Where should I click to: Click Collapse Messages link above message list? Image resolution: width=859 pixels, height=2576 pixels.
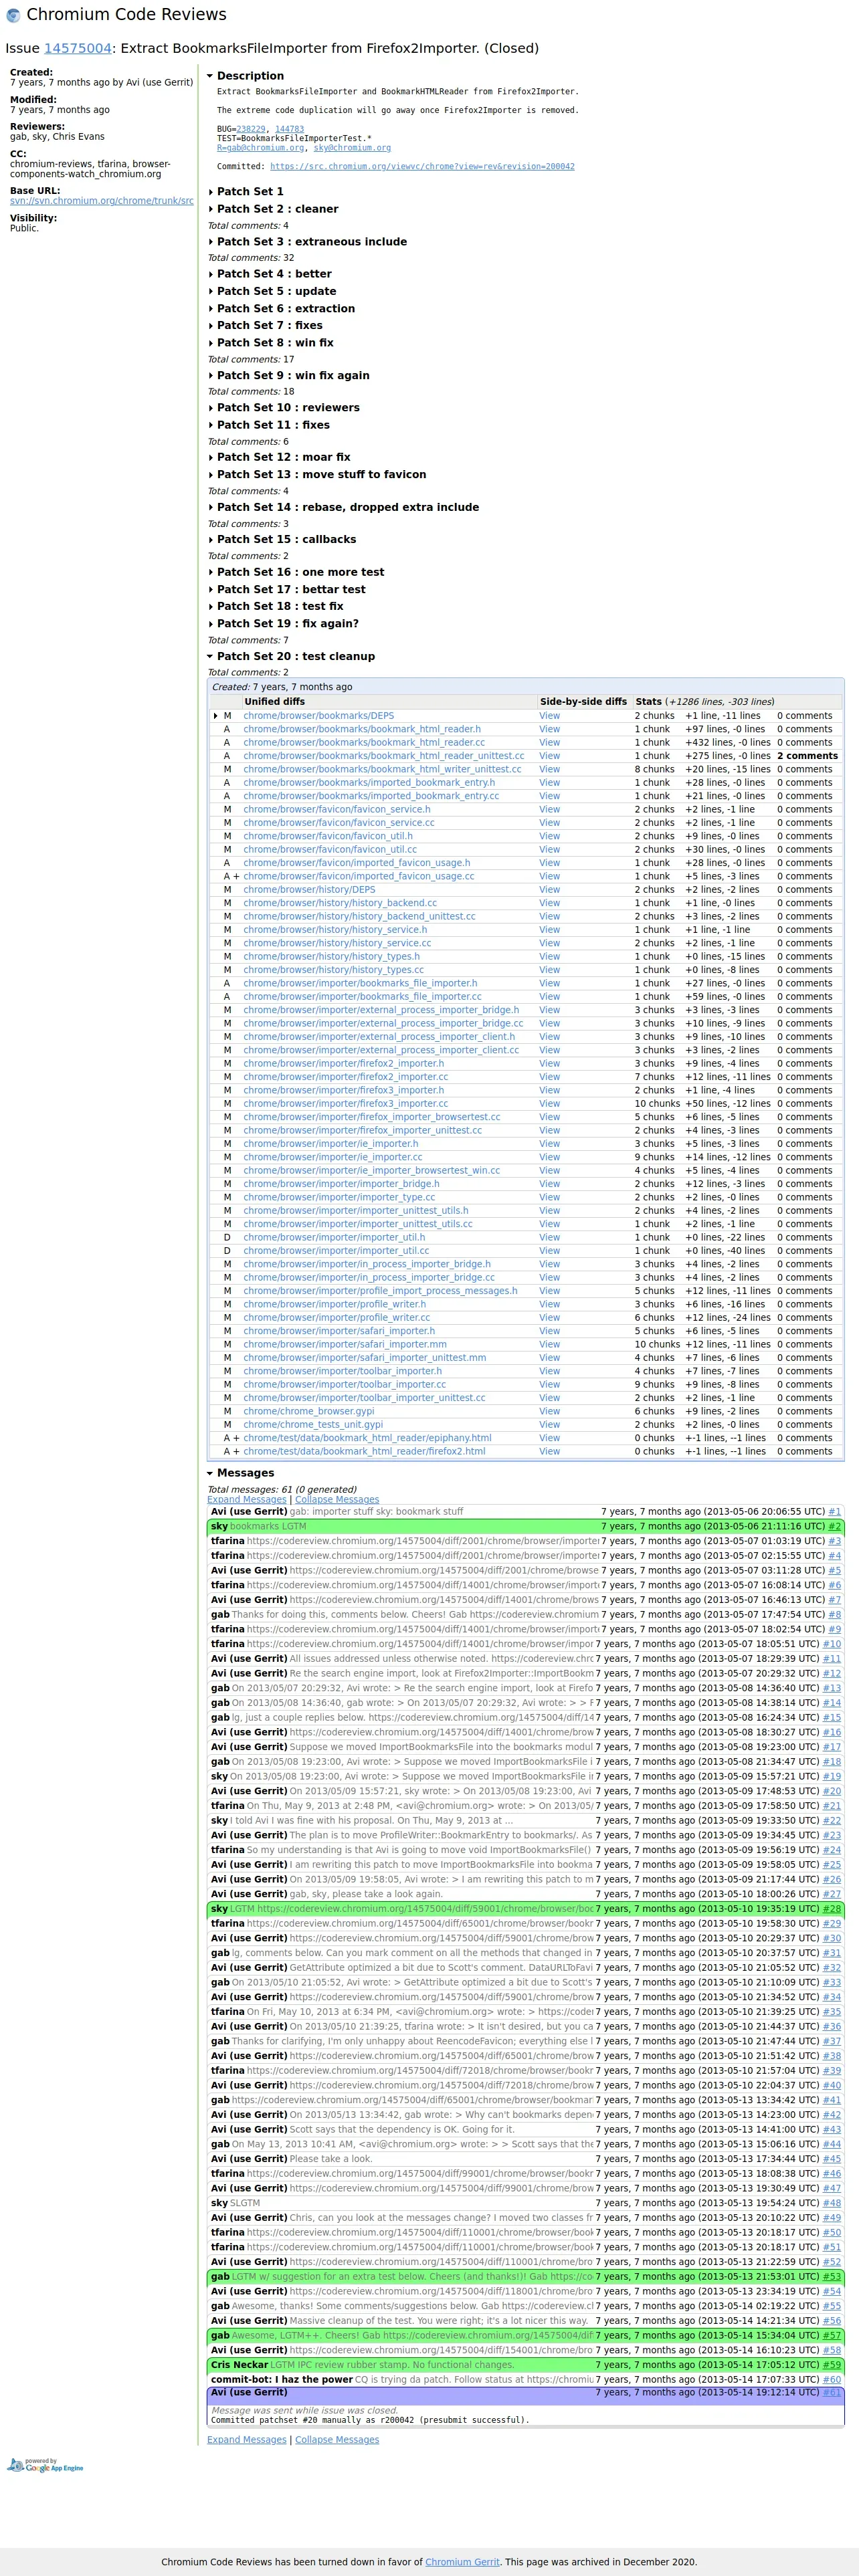pyautogui.click(x=337, y=1500)
